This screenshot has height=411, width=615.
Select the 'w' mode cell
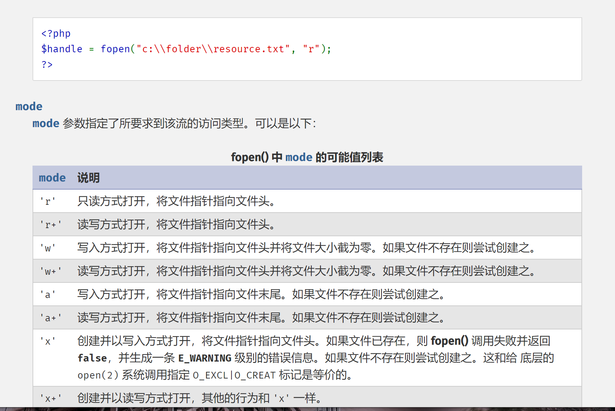pyautogui.click(x=48, y=248)
